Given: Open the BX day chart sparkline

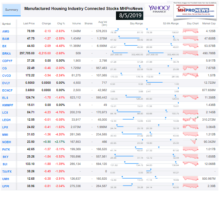Looking at the screenshot, I should coord(191,46).
